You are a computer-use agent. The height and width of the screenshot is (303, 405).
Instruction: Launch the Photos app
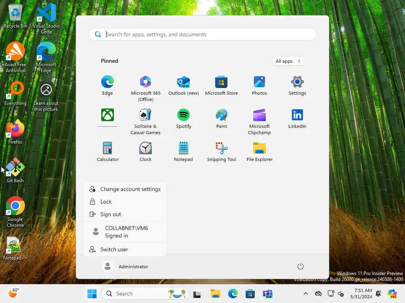259,86
